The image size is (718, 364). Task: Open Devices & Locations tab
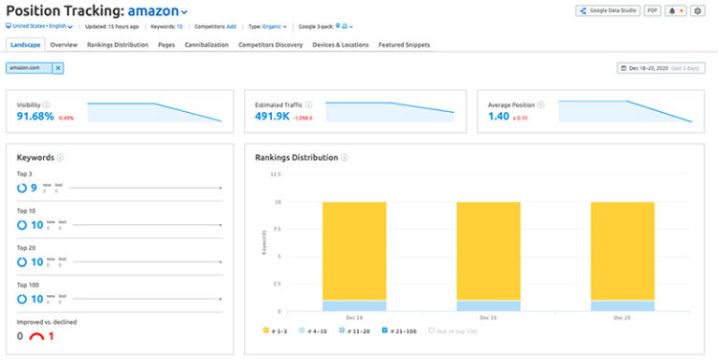click(340, 45)
